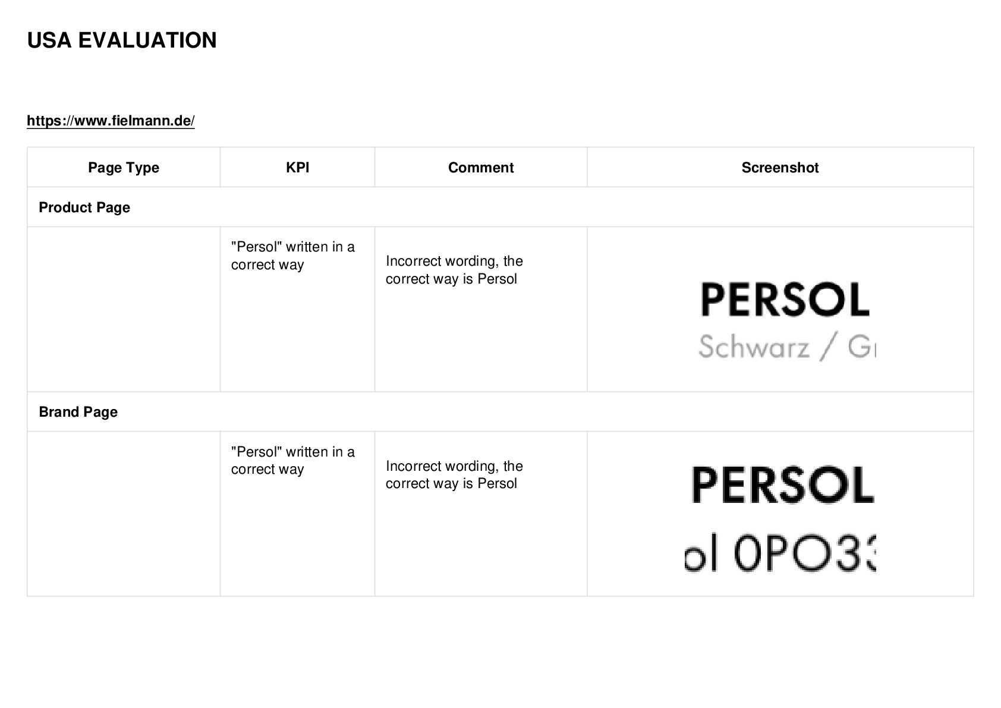Click empty Page Type cell under Brand Page
1001x708 pixels.
pyautogui.click(x=124, y=514)
